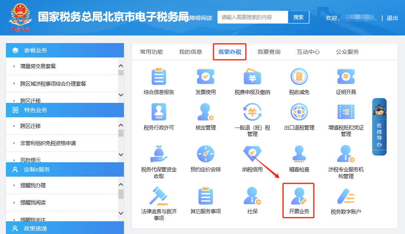Click the search input field

tap(253, 17)
